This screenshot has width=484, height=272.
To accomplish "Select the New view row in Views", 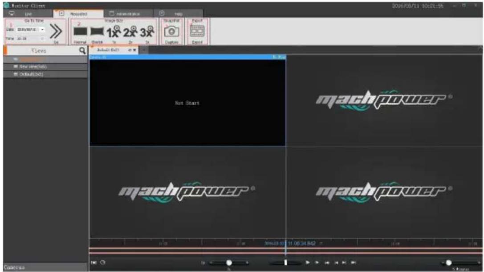I will point(45,67).
